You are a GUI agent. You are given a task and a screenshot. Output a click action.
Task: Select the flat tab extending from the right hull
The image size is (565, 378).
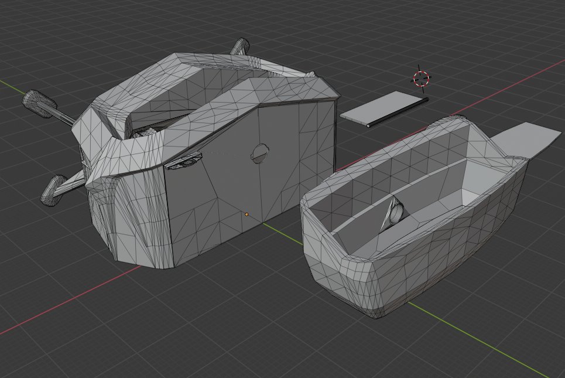tap(527, 140)
